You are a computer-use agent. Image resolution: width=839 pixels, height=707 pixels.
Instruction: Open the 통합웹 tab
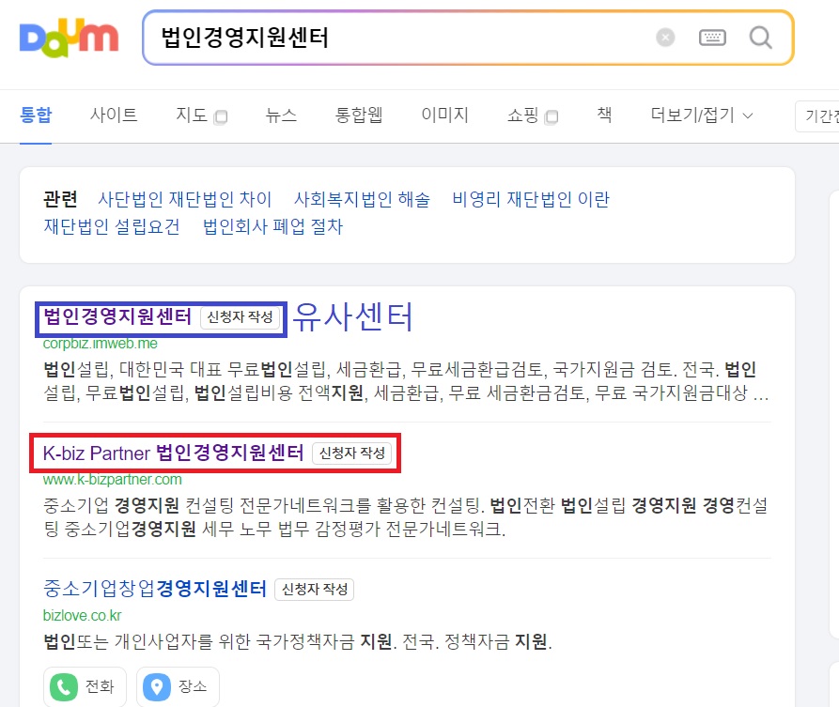[x=359, y=115]
